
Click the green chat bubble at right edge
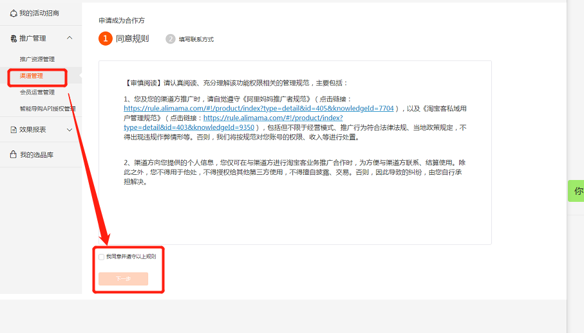576,191
